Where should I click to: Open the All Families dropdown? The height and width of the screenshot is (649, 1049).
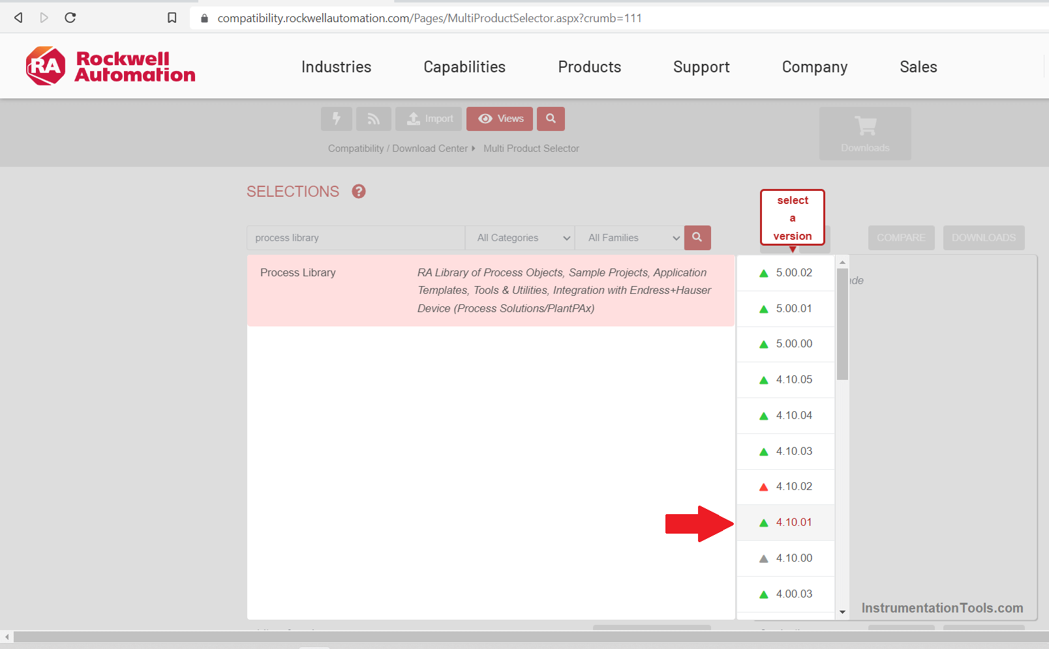coord(630,238)
